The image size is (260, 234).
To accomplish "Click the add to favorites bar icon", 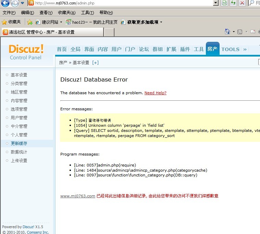I will (x=30, y=22).
